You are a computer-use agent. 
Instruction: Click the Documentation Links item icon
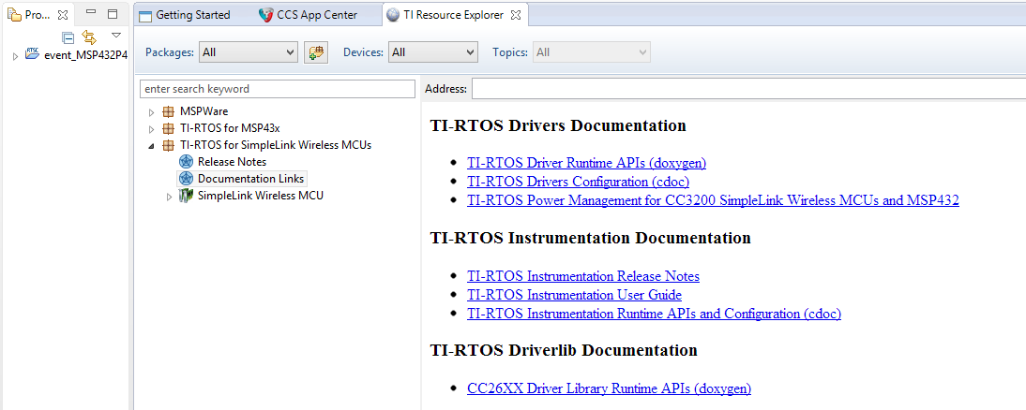pyautogui.click(x=187, y=178)
